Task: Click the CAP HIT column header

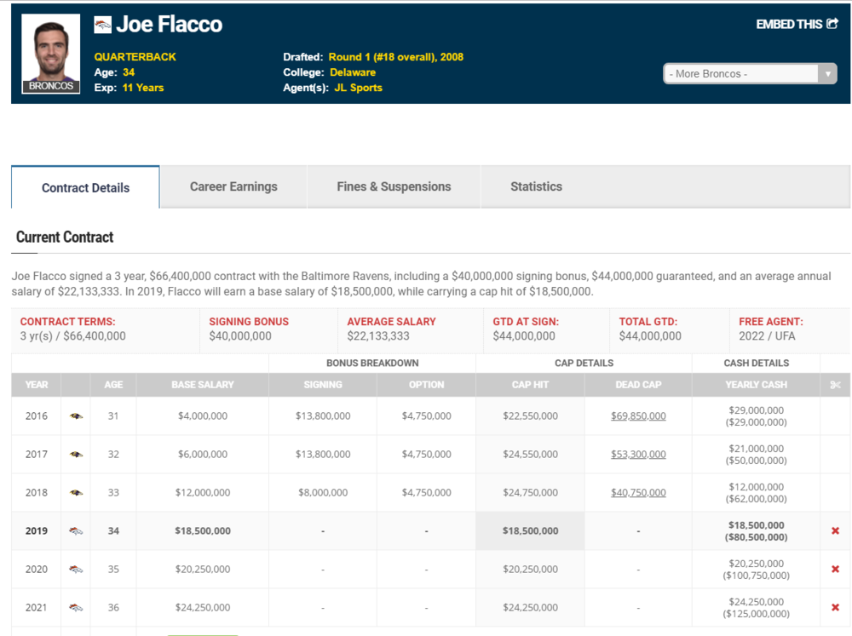Action: (530, 385)
